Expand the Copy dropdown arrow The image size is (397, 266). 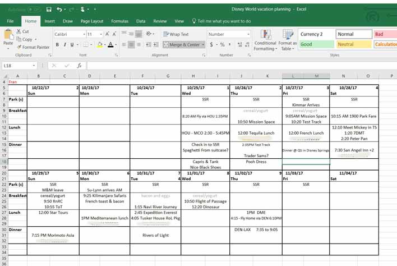(x=36, y=39)
